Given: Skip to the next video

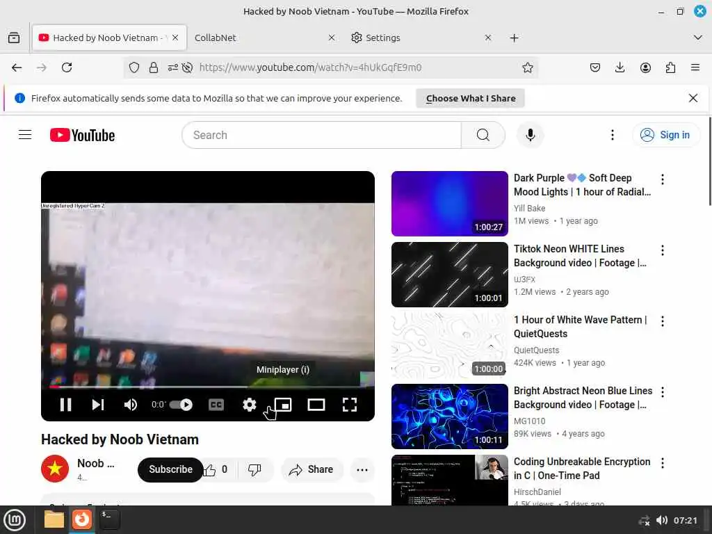Looking at the screenshot, I should pos(98,405).
